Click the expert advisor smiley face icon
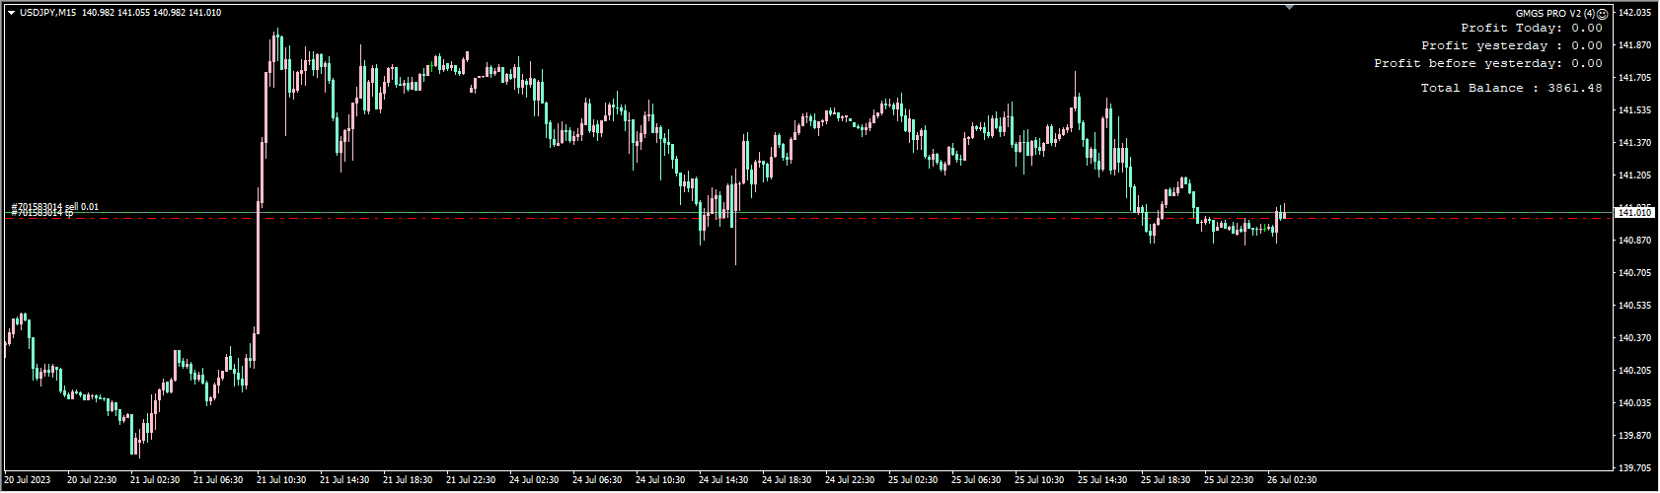The image size is (1660, 493). click(x=1603, y=14)
